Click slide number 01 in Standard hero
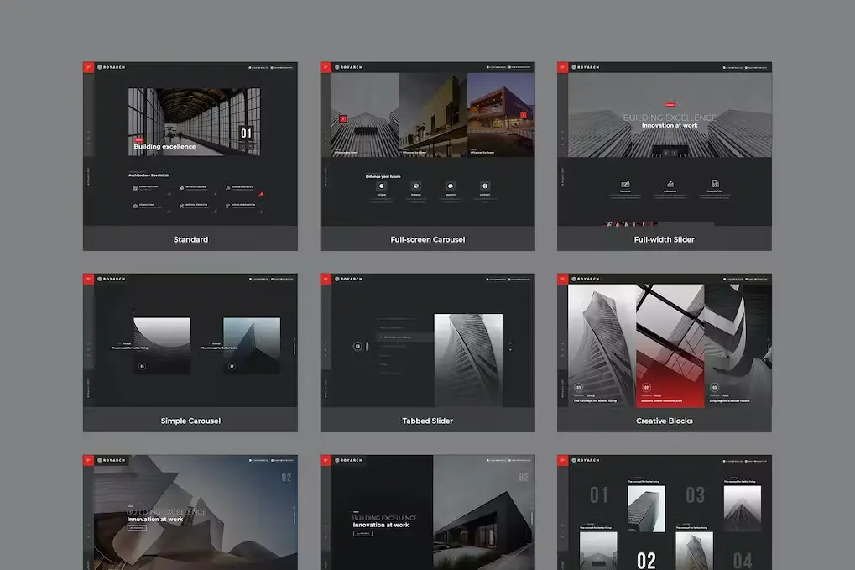The image size is (855, 570). (x=246, y=133)
